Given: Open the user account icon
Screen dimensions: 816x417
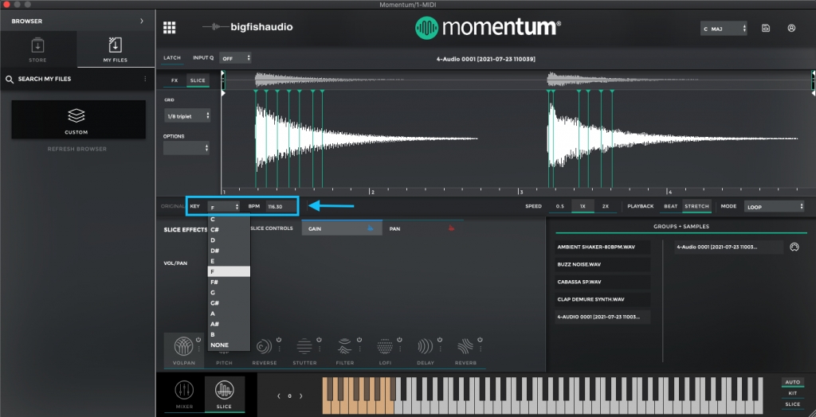Looking at the screenshot, I should (791, 28).
